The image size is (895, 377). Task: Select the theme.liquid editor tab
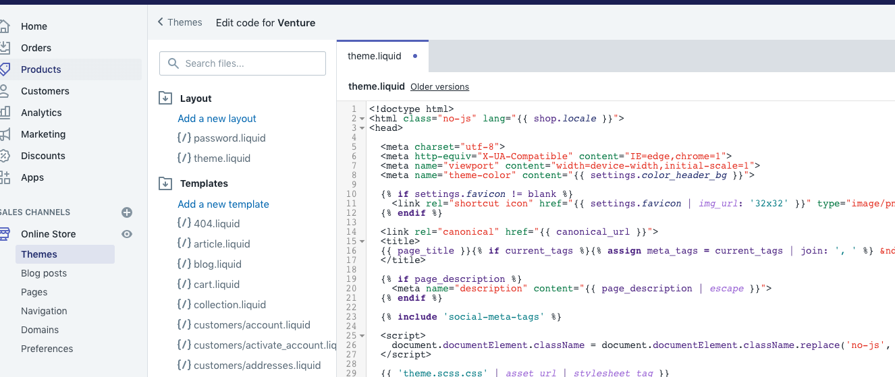click(x=375, y=56)
